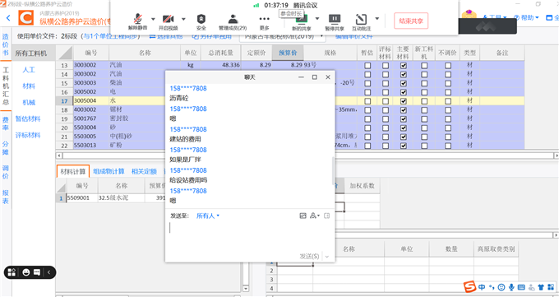This screenshot has width=559, height=297.
Task: Activate Sogou voice input microphone
Action: pos(511,287)
